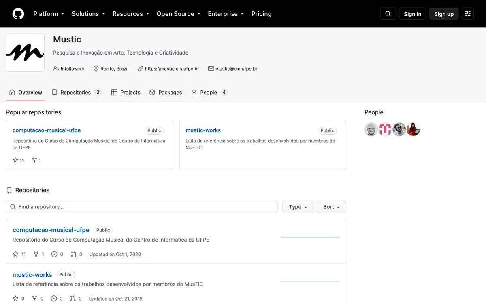Open fourth People avatar, red clothing

pos(414,129)
